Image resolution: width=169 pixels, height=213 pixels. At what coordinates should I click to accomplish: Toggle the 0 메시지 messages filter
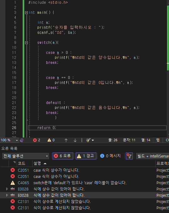tap(110, 156)
